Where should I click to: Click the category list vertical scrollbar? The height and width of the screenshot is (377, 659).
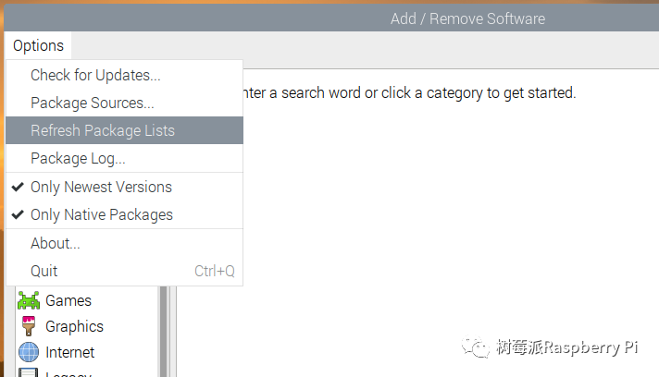[164, 331]
